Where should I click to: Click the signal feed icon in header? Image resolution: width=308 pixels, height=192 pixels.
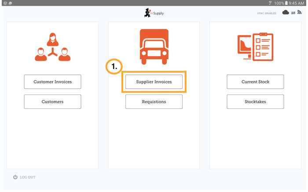pyautogui.click(x=300, y=13)
